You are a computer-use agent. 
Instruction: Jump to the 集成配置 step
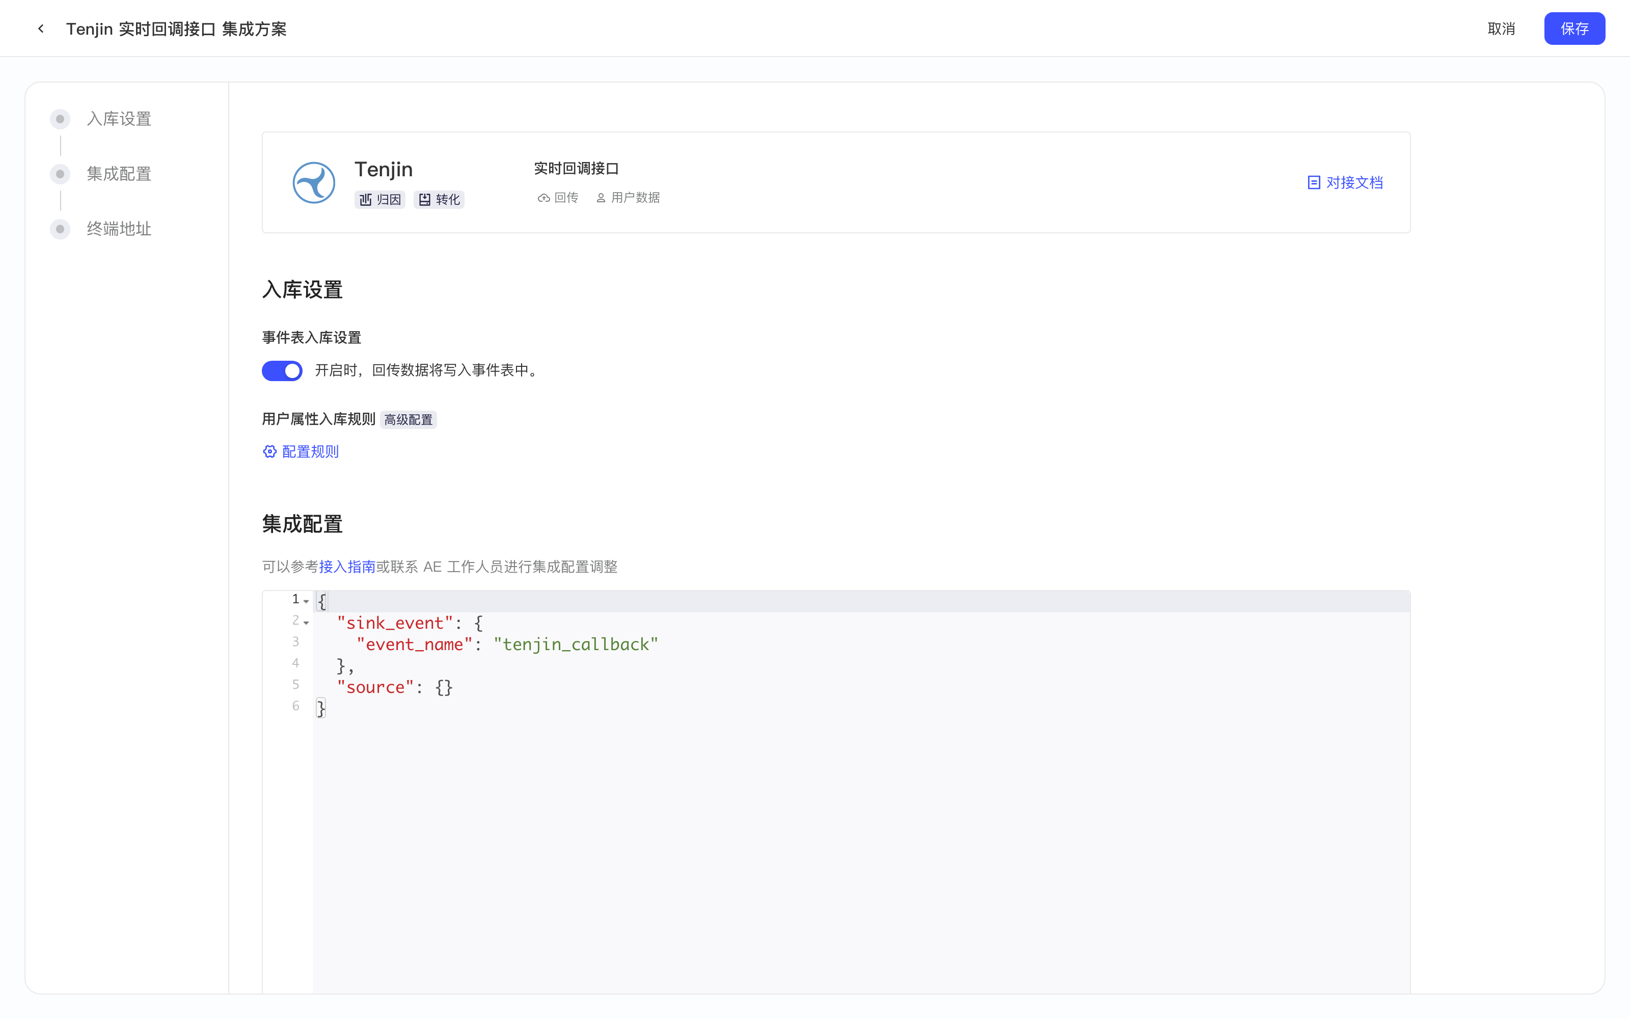[x=119, y=174]
